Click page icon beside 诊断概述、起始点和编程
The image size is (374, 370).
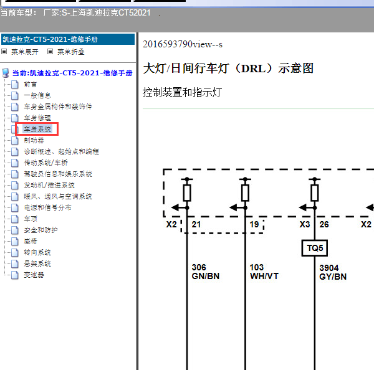pyautogui.click(x=15, y=151)
